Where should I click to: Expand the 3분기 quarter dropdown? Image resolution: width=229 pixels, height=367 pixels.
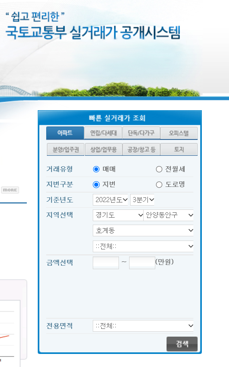click(142, 200)
